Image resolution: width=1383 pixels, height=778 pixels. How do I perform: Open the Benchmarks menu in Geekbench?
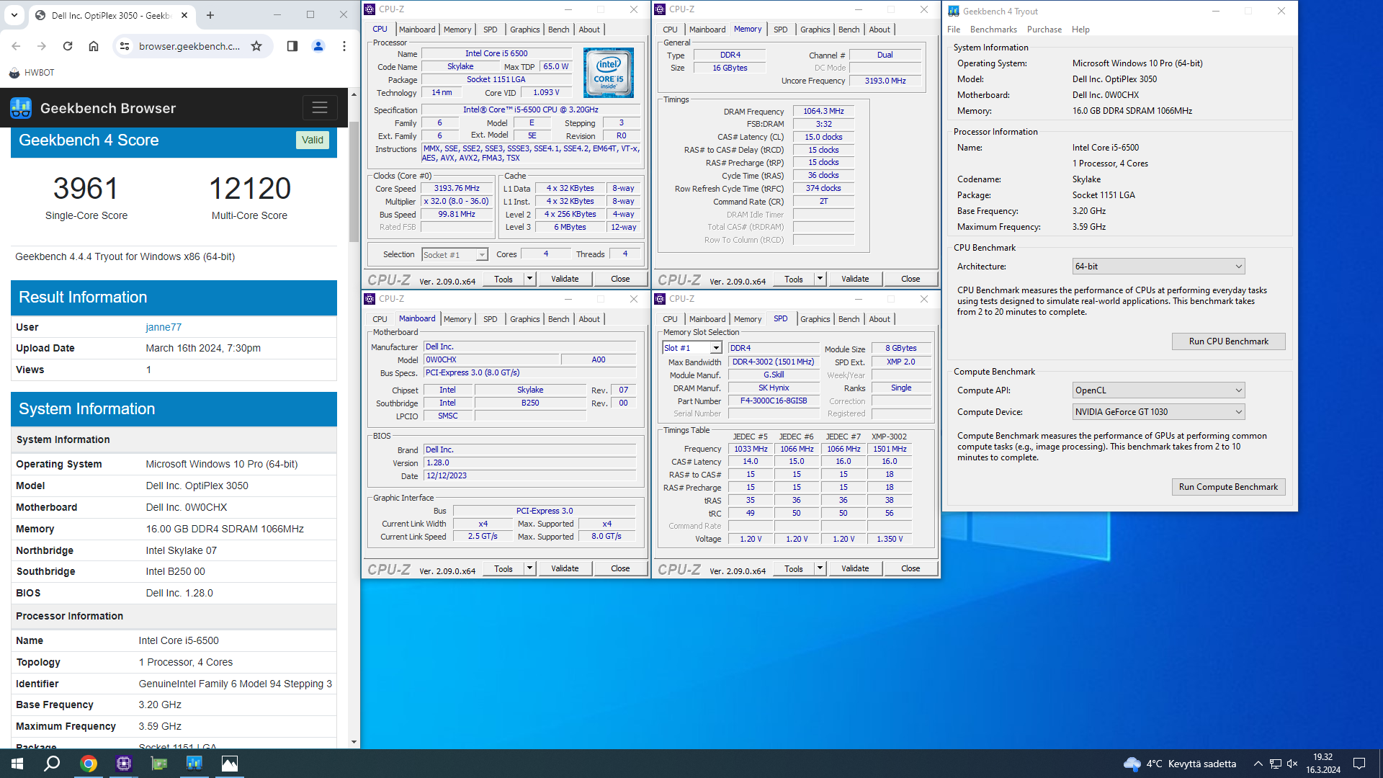pyautogui.click(x=993, y=30)
